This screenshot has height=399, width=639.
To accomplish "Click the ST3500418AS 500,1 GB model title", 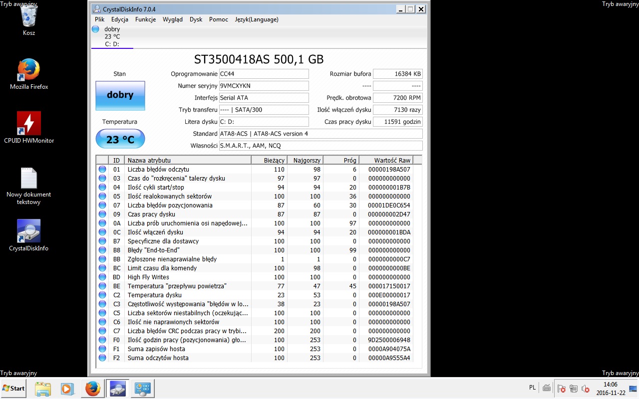I will 259,59.
